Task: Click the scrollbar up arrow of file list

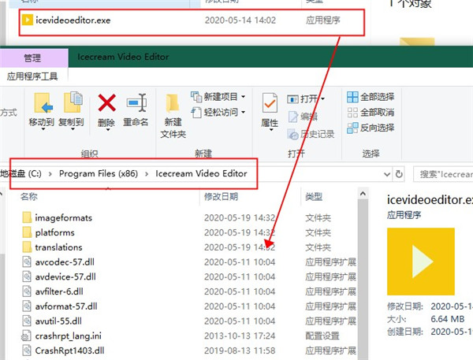Action: click(x=363, y=193)
